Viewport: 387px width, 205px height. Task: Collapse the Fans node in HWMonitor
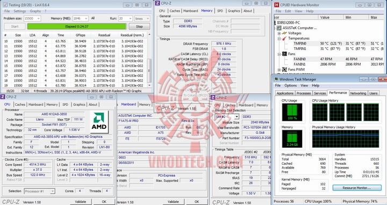279,54
